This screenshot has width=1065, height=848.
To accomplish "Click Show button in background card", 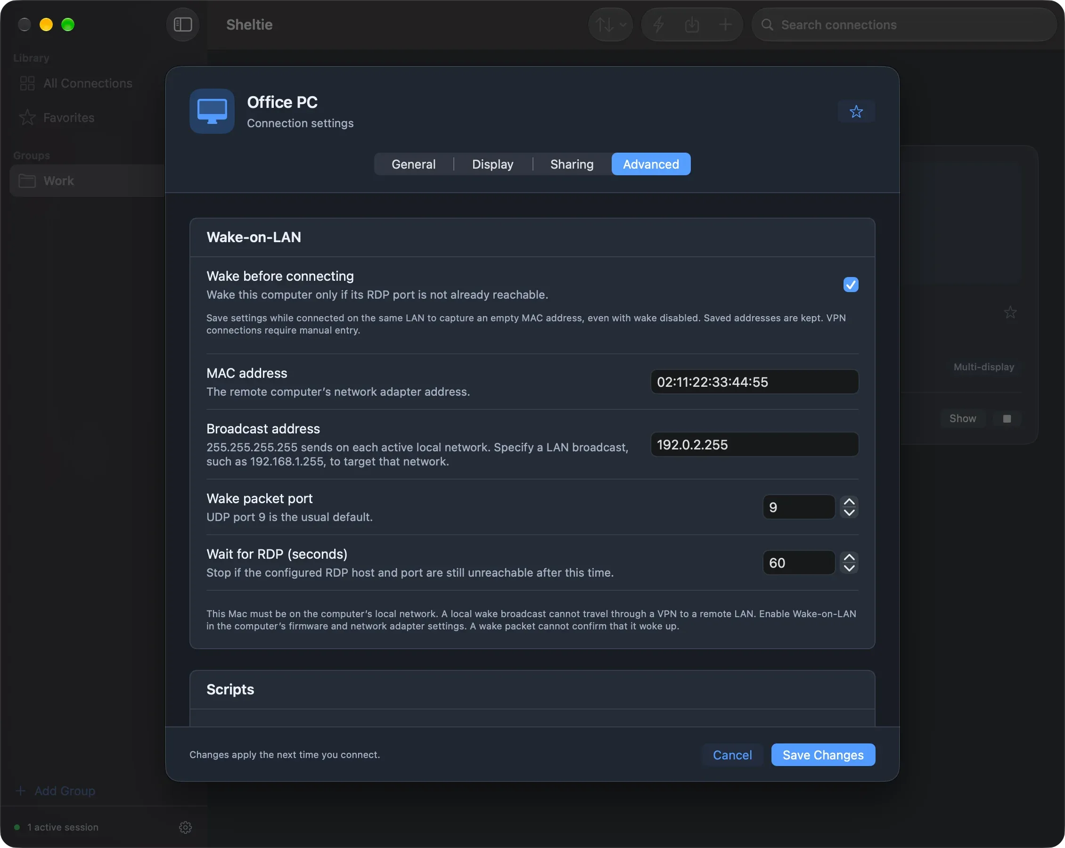I will point(962,418).
